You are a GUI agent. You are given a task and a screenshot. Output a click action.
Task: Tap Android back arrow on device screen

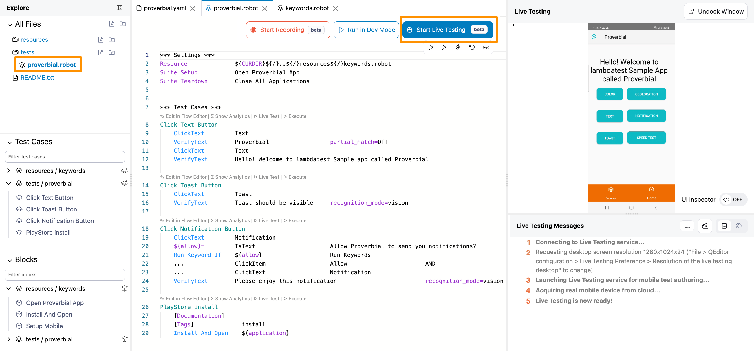(x=656, y=208)
